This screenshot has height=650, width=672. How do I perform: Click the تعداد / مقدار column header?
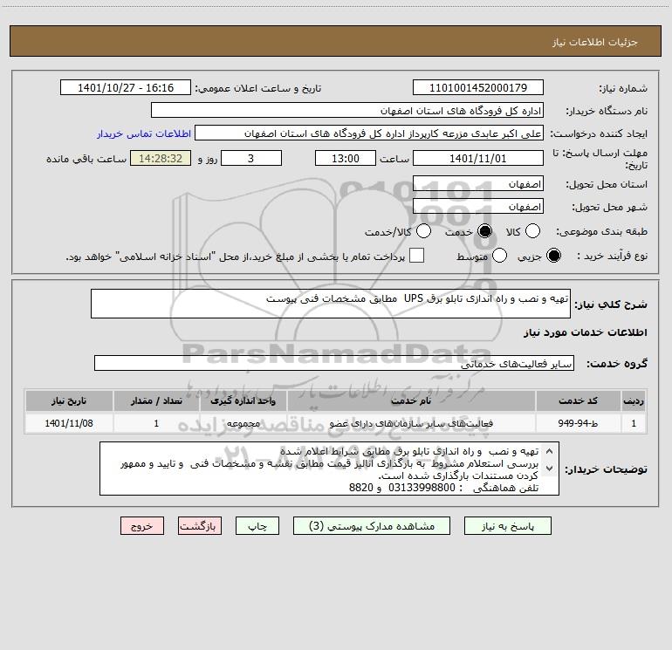(x=156, y=400)
